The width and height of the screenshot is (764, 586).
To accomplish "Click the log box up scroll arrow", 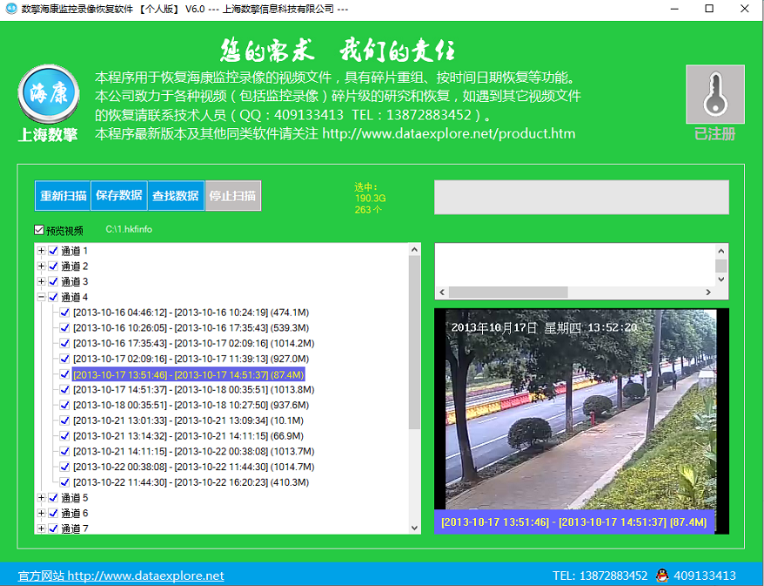I will (721, 251).
